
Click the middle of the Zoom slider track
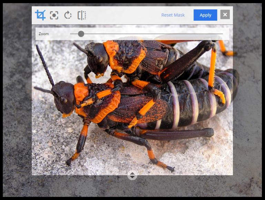tap(147, 34)
